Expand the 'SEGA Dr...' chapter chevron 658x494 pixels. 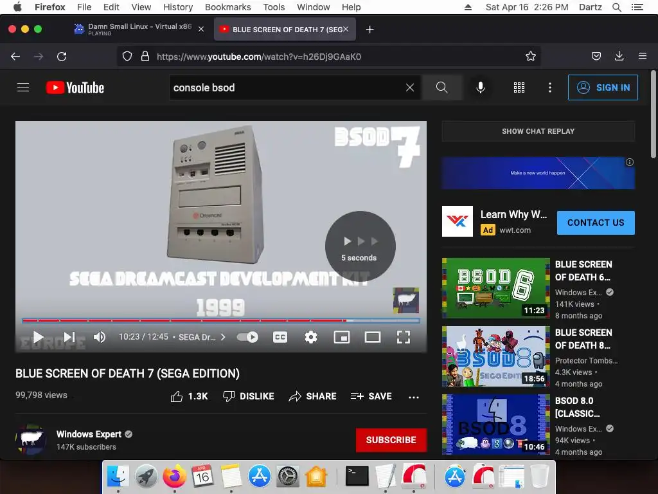(223, 337)
